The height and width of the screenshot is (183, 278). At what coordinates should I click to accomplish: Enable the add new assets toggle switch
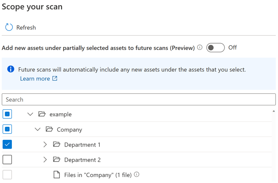[215, 48]
